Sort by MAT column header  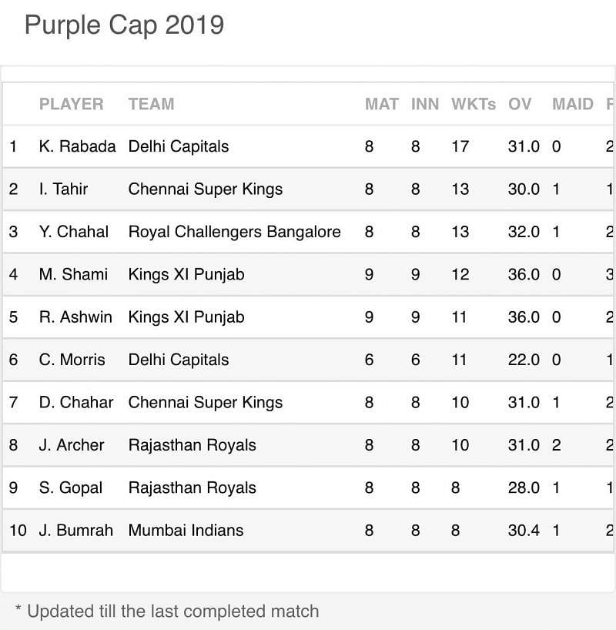(381, 104)
